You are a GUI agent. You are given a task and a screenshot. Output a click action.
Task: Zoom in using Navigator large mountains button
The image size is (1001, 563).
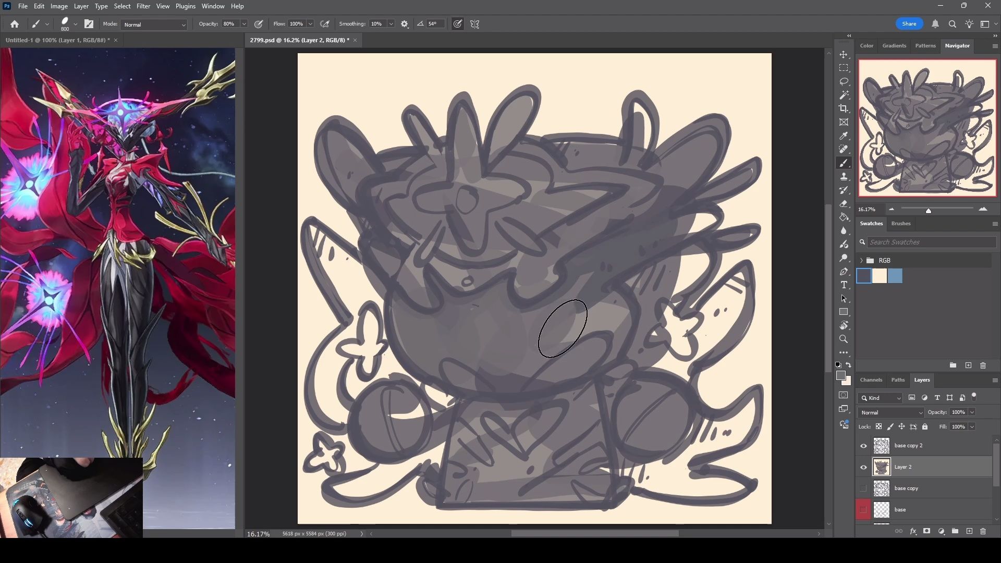click(x=983, y=209)
